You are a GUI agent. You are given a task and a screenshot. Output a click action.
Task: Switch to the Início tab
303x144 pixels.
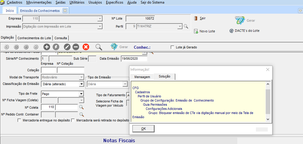10,11
